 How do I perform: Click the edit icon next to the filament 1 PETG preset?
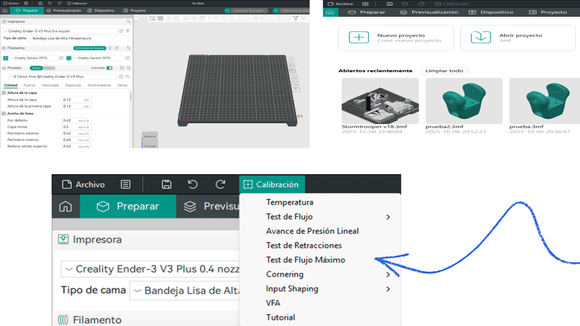click(x=61, y=58)
